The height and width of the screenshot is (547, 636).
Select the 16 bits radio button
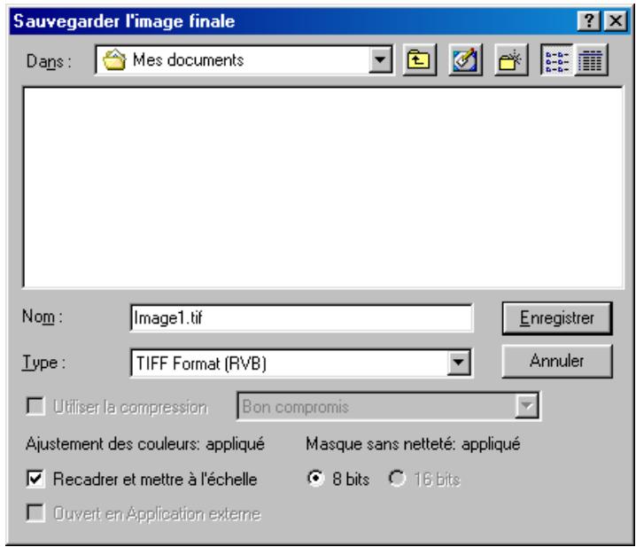[x=397, y=478]
